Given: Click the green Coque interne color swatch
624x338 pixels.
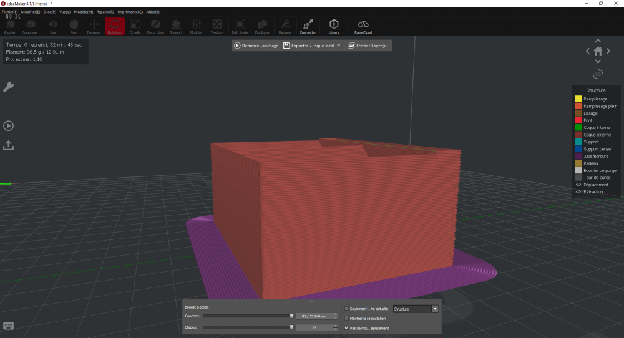Looking at the screenshot, I should tap(578, 127).
